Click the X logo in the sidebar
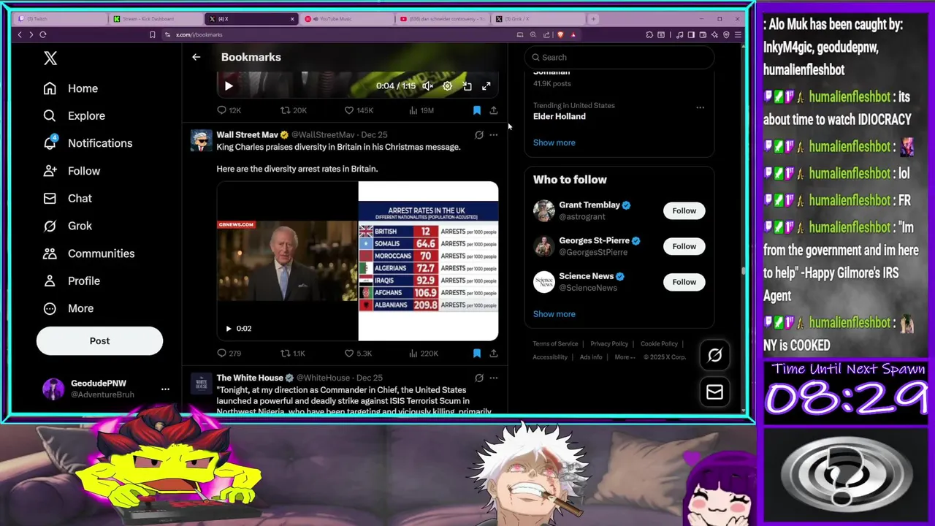Screen dimensions: 935x526 [50, 58]
